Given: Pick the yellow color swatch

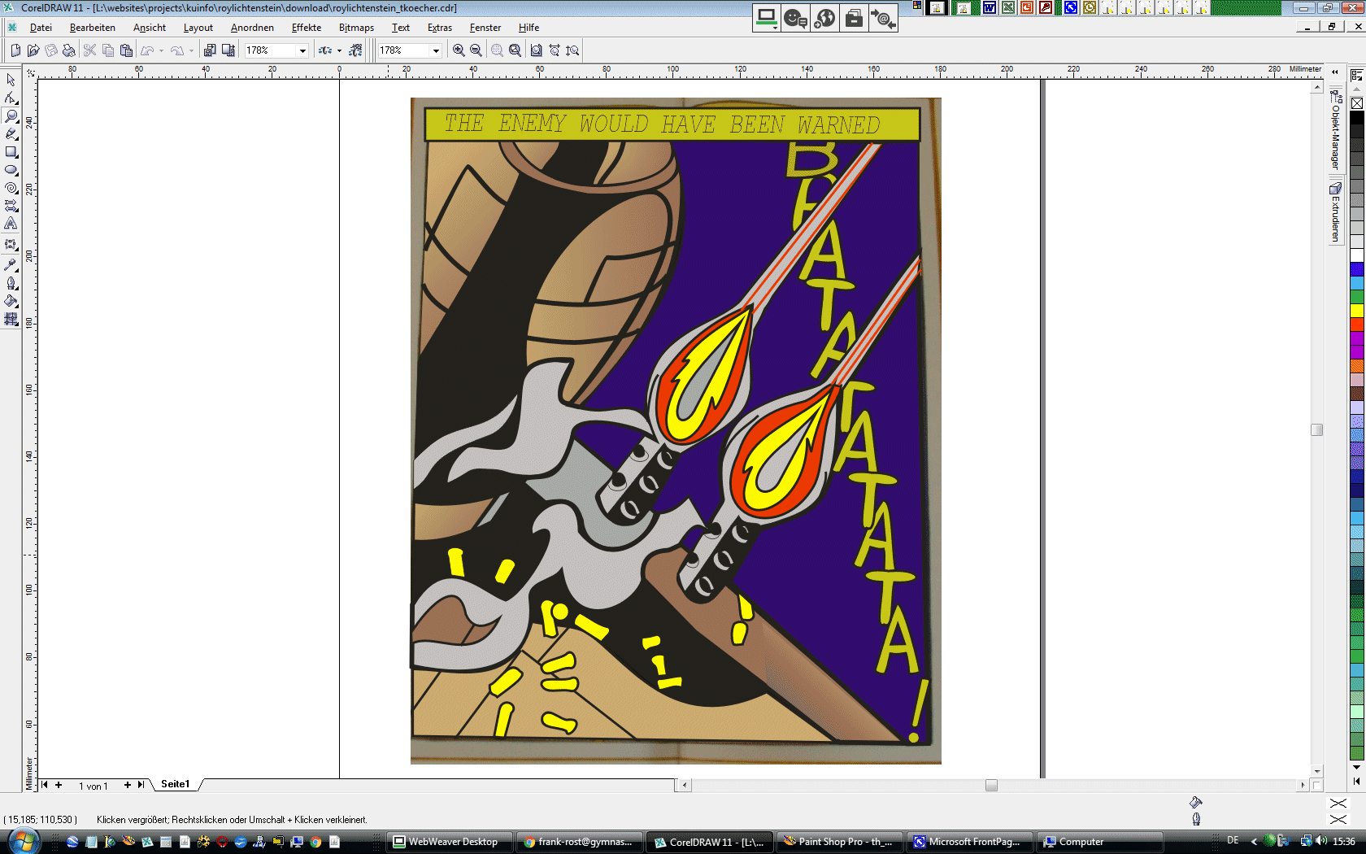Looking at the screenshot, I should tap(1357, 311).
